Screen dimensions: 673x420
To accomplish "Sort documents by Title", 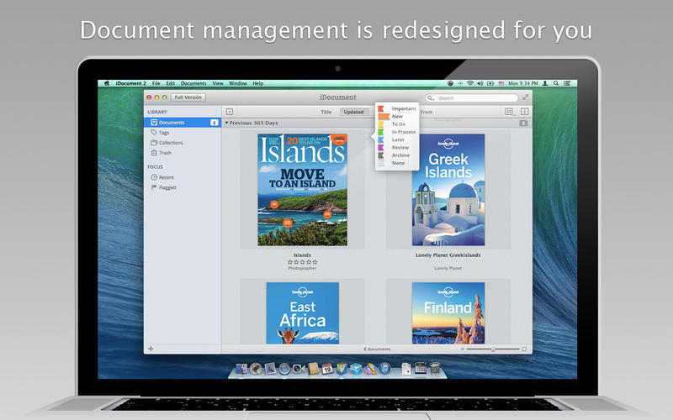I will (x=326, y=112).
